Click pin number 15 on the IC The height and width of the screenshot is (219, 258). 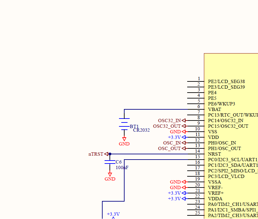(x=198, y=157)
